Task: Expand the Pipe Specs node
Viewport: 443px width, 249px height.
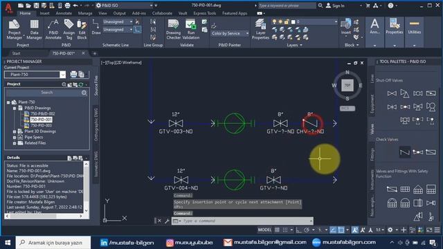Action: click(15, 137)
